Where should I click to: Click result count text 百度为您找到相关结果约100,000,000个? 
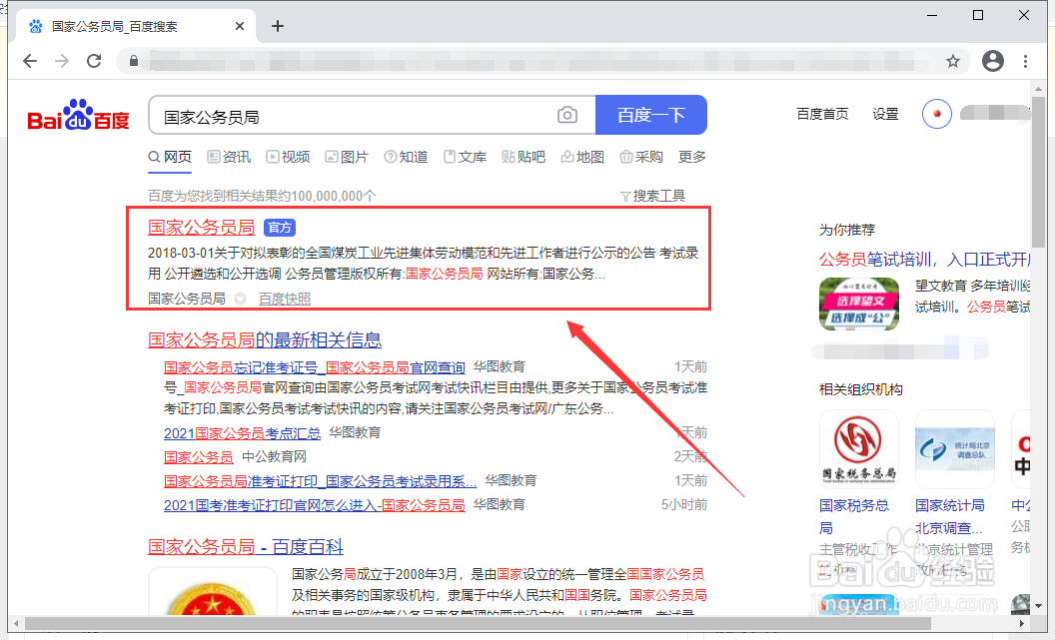262,196
